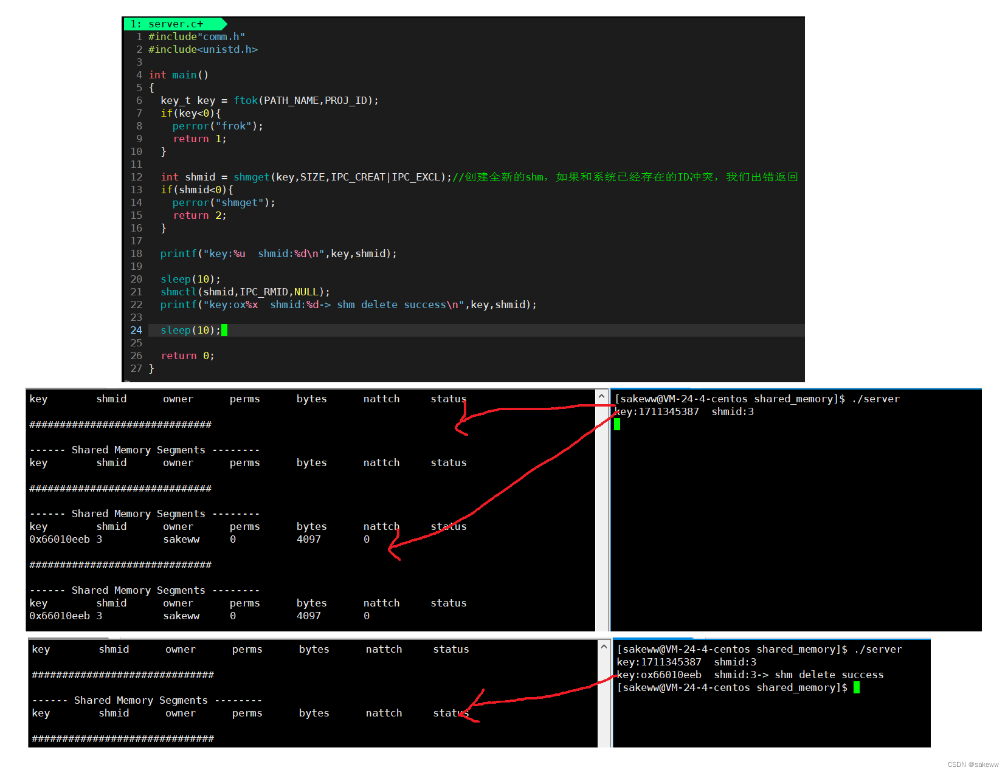The image size is (1008, 773).
Task: Click the perror("frok") line
Action: pos(218,126)
